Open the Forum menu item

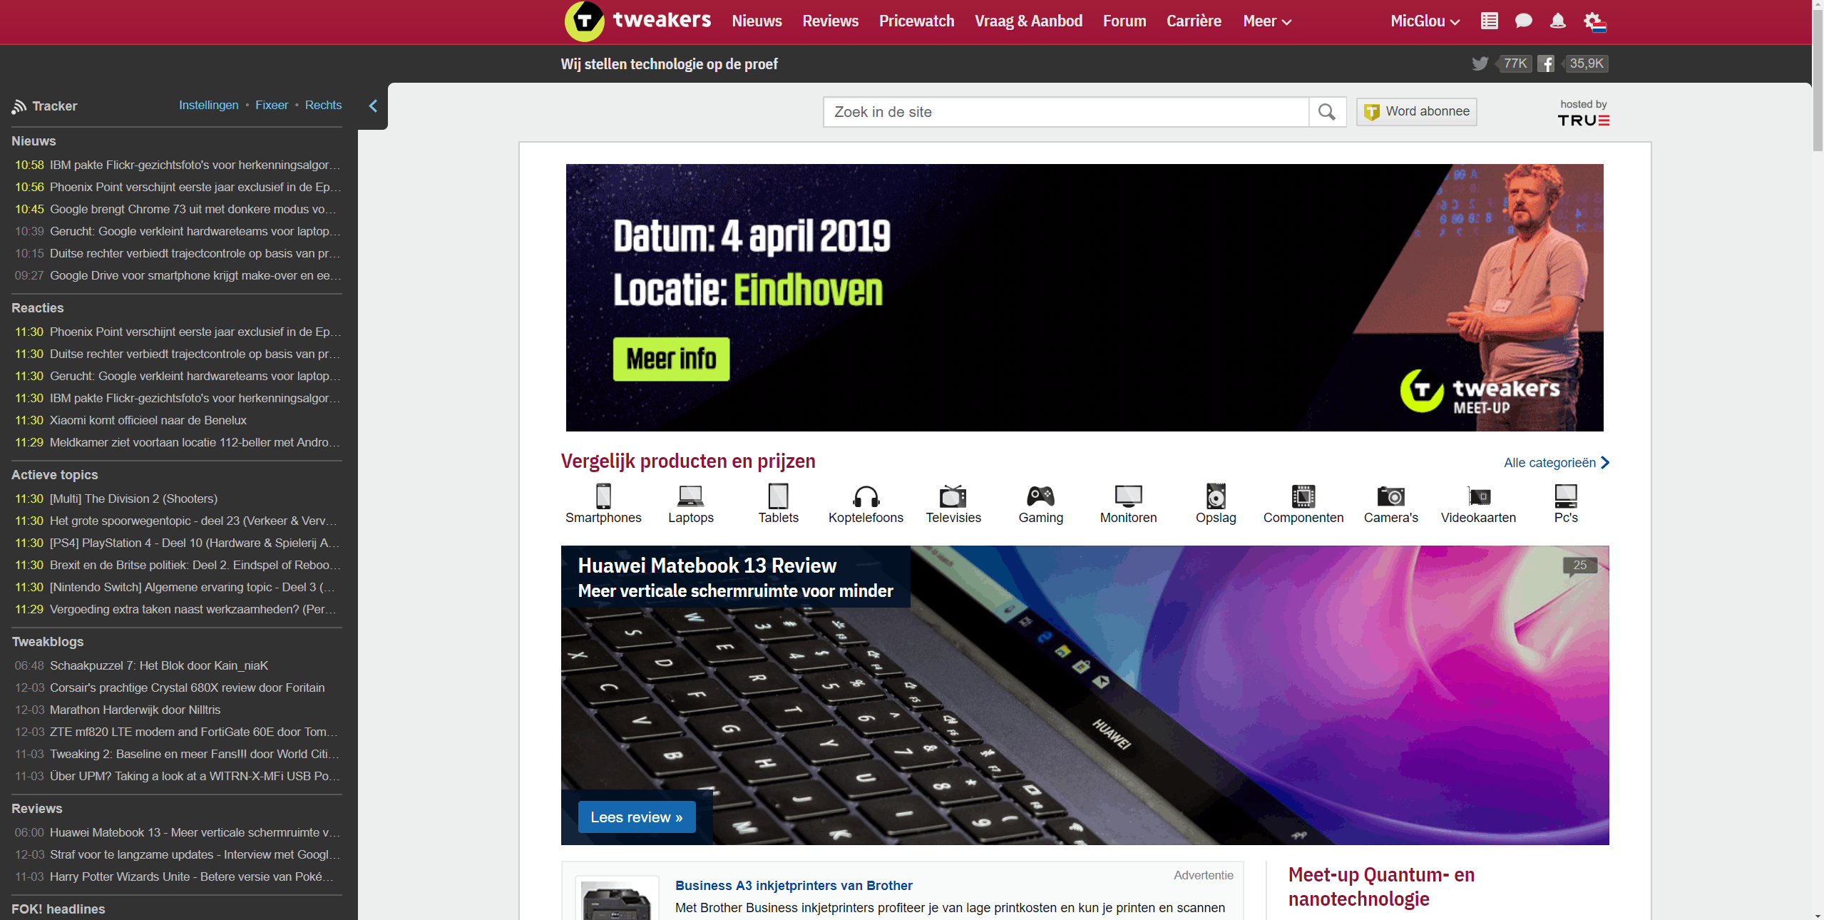pyautogui.click(x=1124, y=21)
